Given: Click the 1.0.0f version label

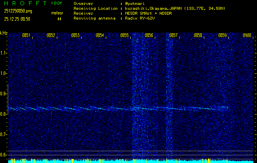Looking at the screenshot, I should [57, 3].
